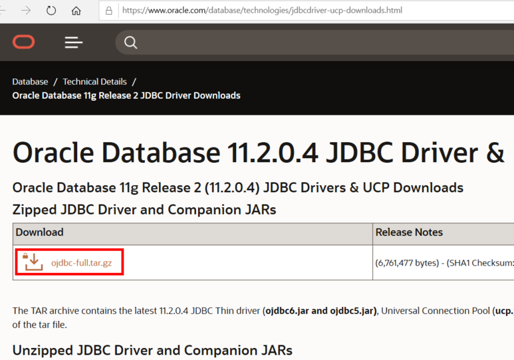Reload the page with refresh icon

point(51,11)
